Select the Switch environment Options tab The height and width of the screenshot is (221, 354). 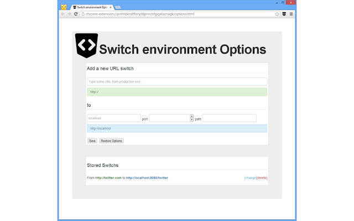[x=92, y=7]
